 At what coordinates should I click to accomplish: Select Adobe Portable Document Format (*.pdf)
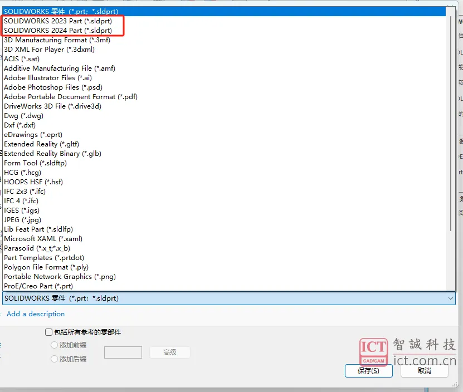click(224, 96)
